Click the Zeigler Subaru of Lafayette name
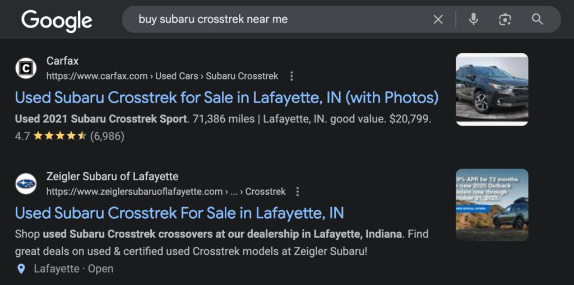The height and width of the screenshot is (285, 574). [112, 177]
